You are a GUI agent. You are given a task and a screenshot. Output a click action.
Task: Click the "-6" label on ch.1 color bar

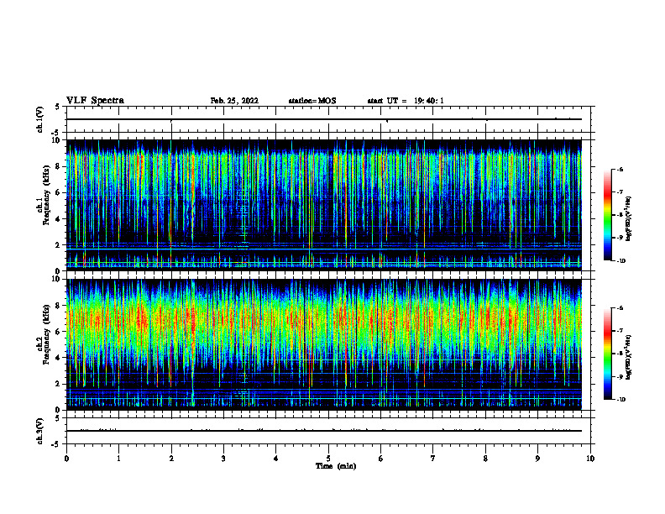coord(620,169)
